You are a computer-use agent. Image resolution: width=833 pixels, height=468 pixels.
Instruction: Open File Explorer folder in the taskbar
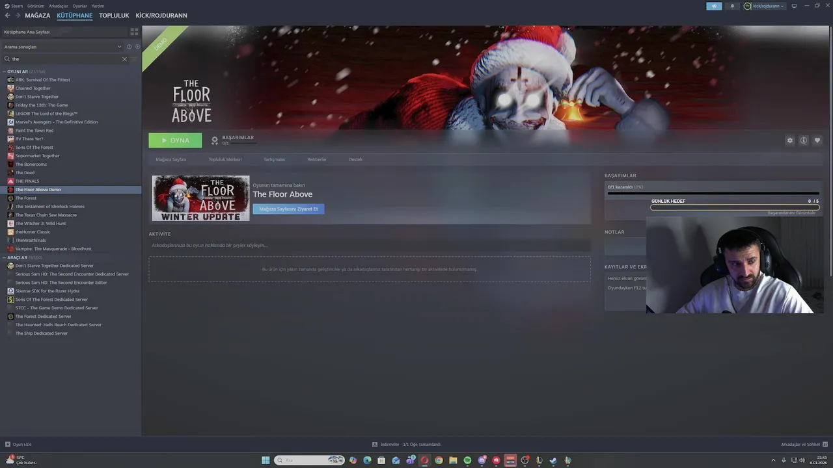(x=453, y=460)
